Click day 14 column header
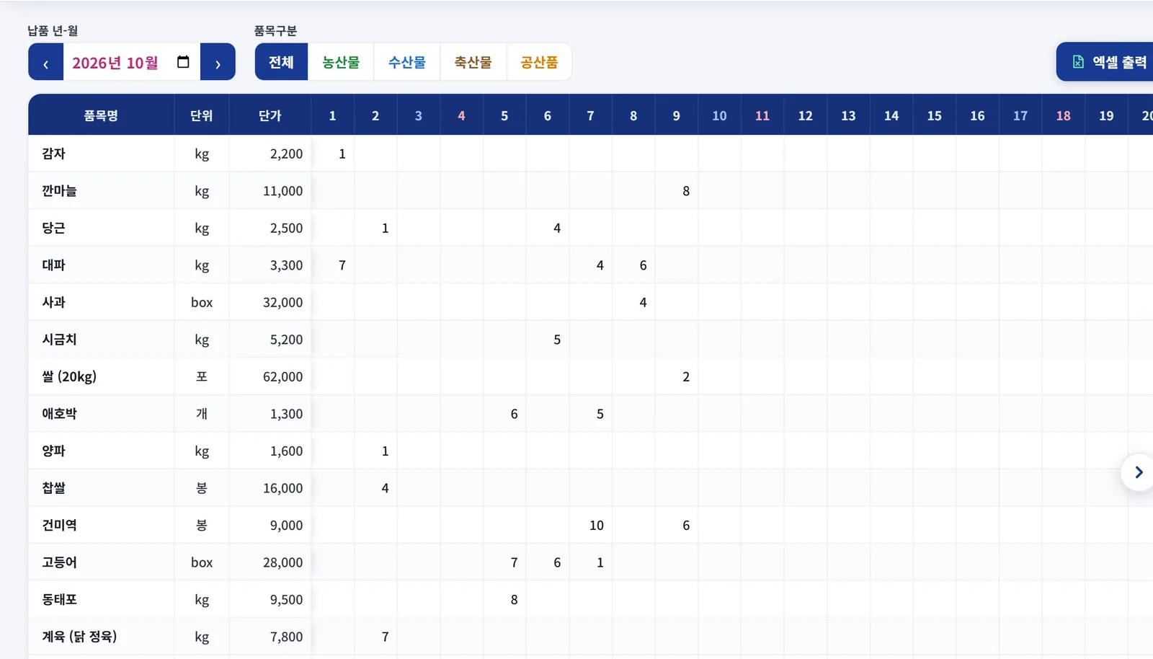 coord(891,115)
